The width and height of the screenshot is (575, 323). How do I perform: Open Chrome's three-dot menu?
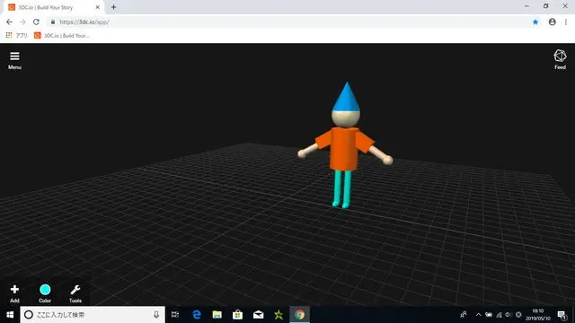pyautogui.click(x=566, y=22)
